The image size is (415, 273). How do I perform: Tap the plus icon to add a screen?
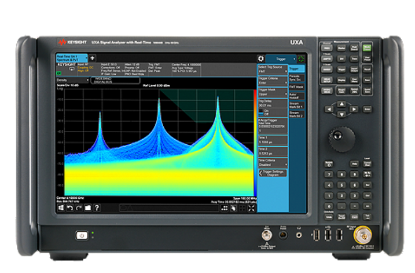[92, 58]
